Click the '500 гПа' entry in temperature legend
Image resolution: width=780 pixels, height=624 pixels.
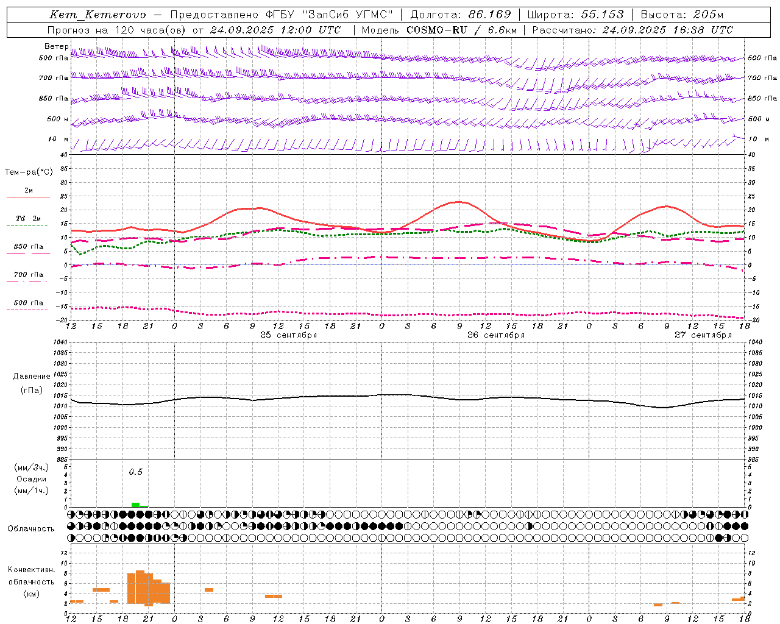click(28, 303)
